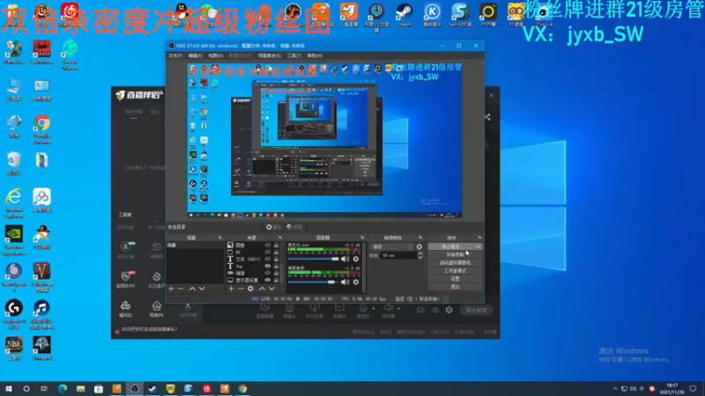Mute 麦克风/Aux speaker icon

(x=345, y=259)
